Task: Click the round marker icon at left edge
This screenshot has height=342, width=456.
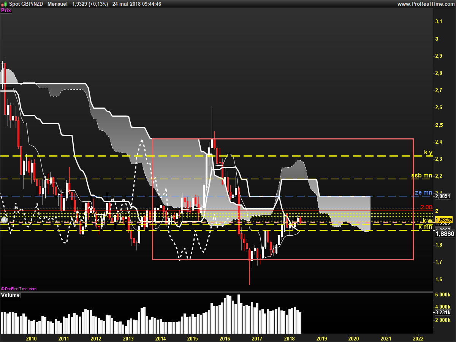Action: click(5, 220)
